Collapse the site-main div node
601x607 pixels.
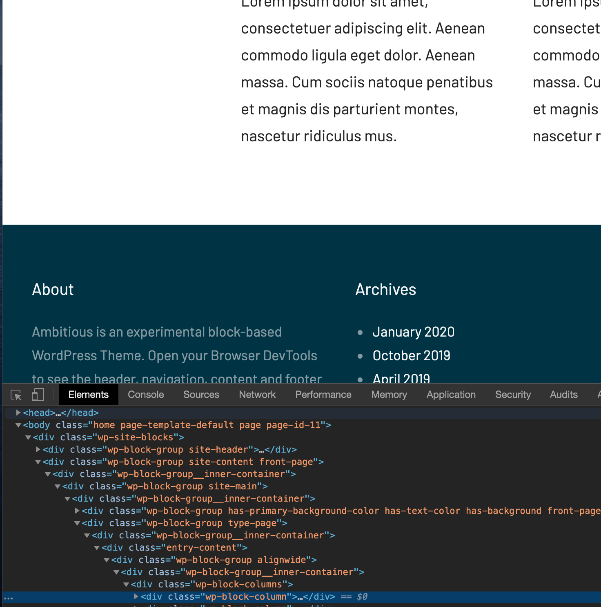(x=58, y=486)
